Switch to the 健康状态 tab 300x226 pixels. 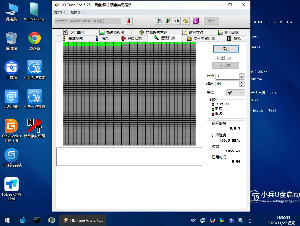coord(131,38)
